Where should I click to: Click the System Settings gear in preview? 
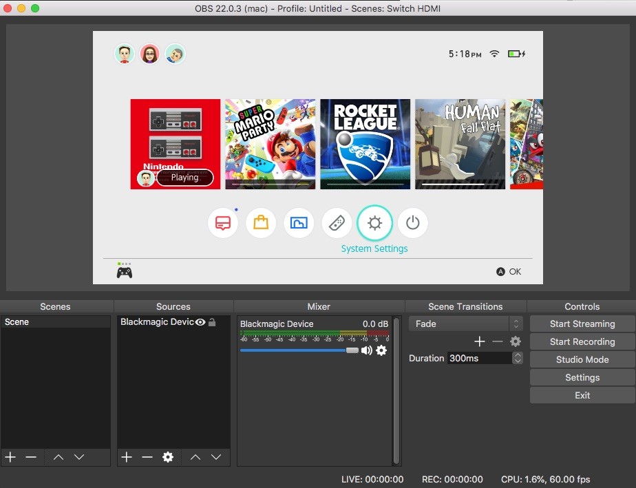click(x=374, y=223)
